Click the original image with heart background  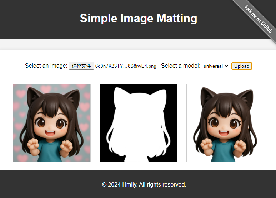coord(52,123)
